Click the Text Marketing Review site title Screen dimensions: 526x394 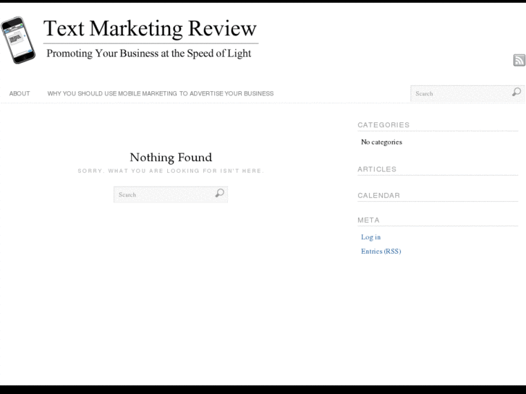[150, 28]
